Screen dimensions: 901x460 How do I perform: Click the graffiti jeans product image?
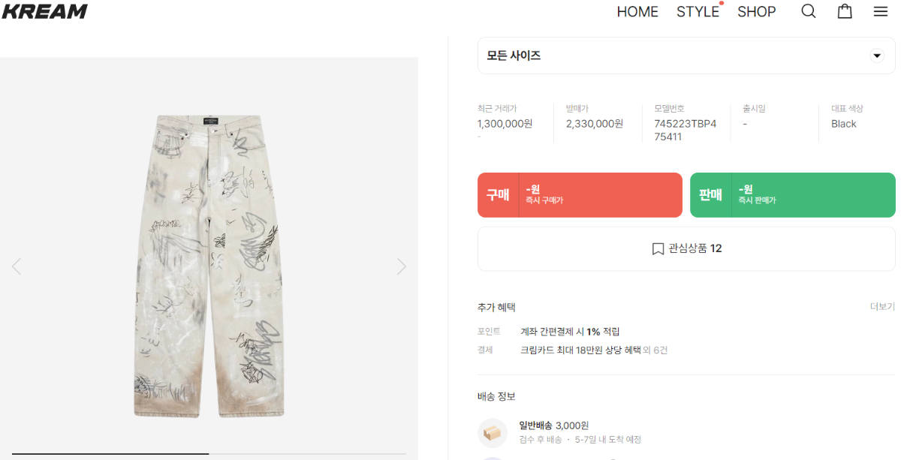[209, 266]
